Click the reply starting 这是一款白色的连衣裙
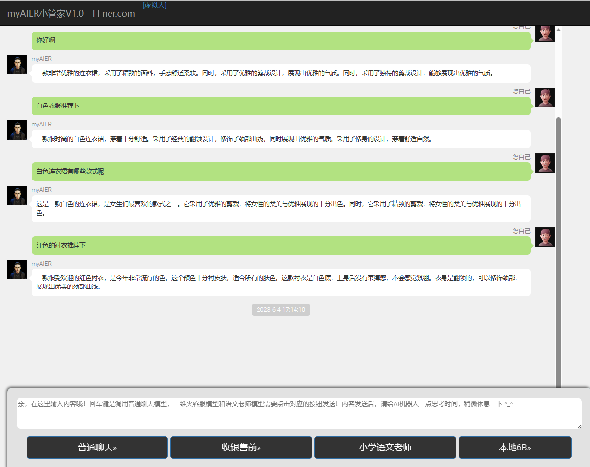This screenshot has width=590, height=467. 281,209
